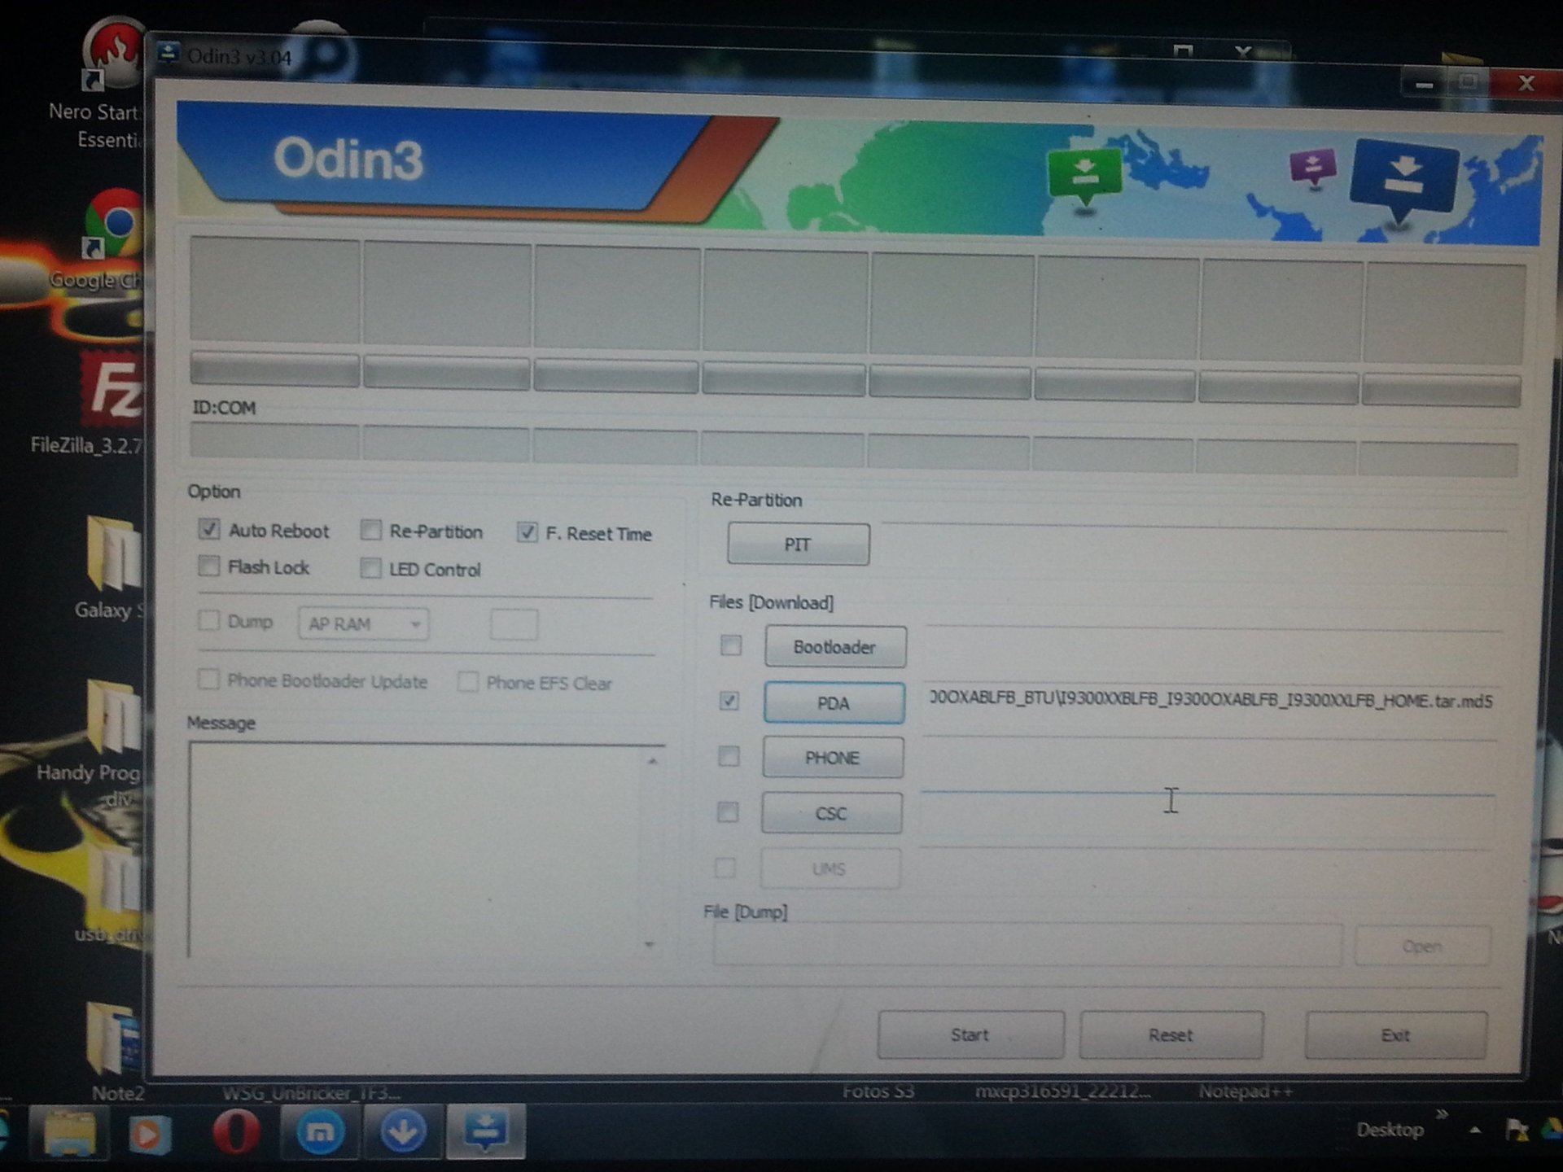Tick the Bootloader file checkbox
The image size is (1563, 1172).
[x=730, y=645]
